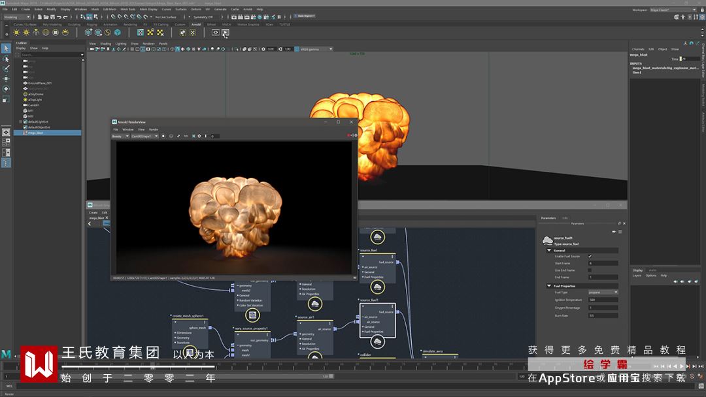Click the Ignition Temperature input field
The width and height of the screenshot is (706, 397).
click(x=603, y=300)
